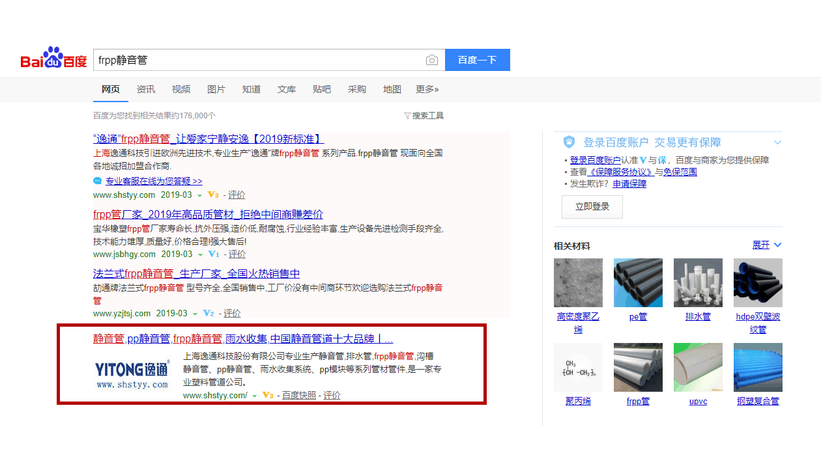Open camera image search icon

pyautogui.click(x=432, y=60)
